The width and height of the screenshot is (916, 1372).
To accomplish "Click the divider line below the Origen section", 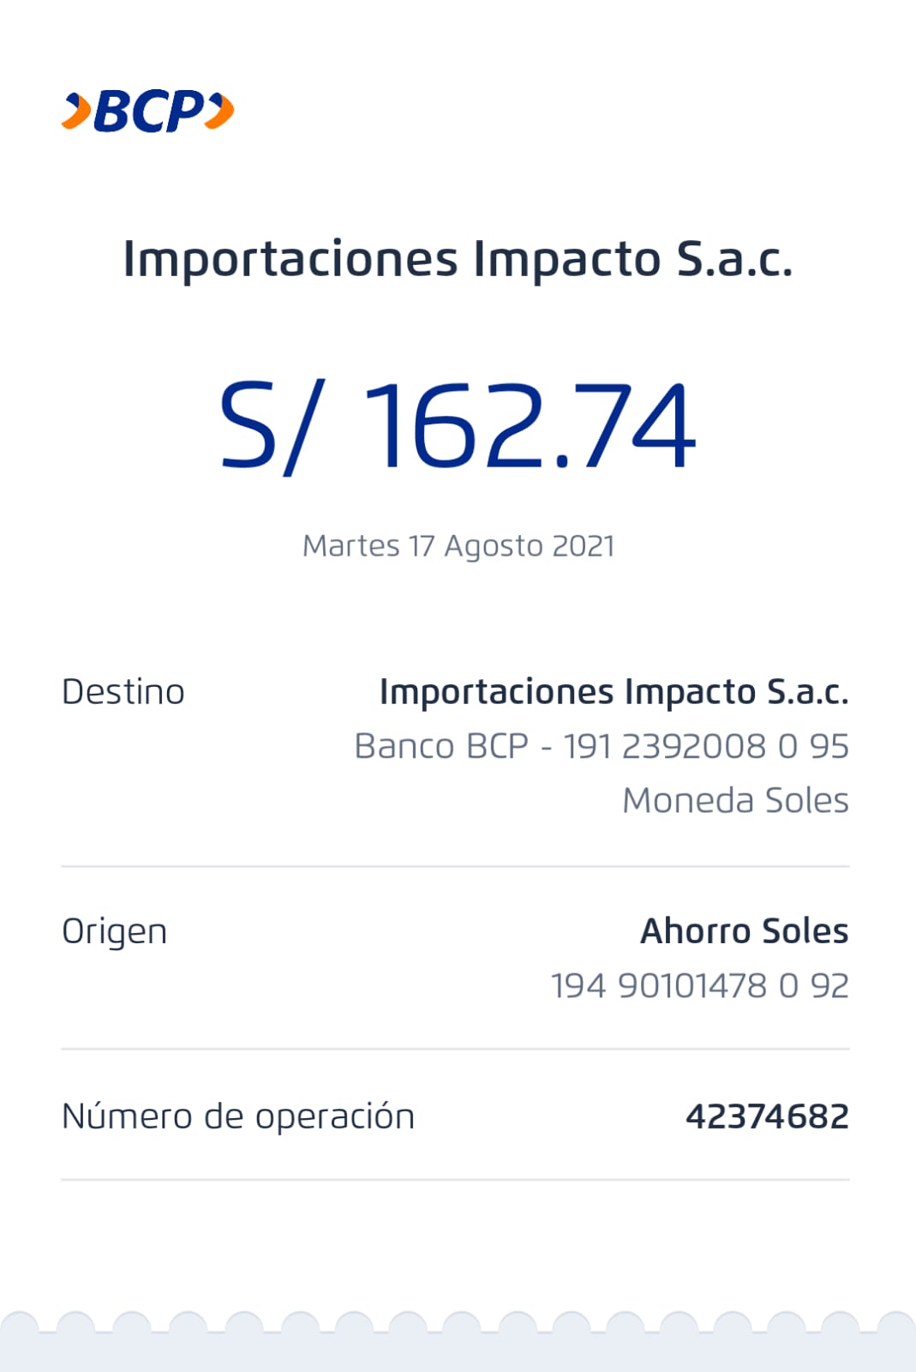I will pyautogui.click(x=456, y=1049).
